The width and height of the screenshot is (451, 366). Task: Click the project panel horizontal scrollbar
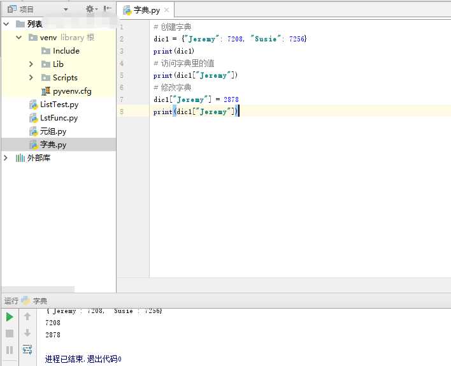(x=38, y=289)
